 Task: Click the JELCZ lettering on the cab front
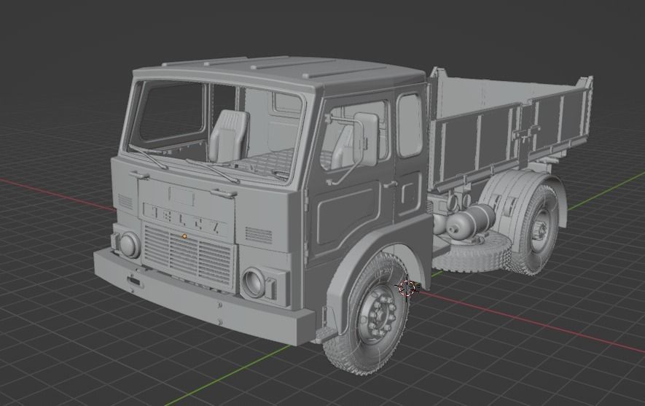tap(186, 219)
